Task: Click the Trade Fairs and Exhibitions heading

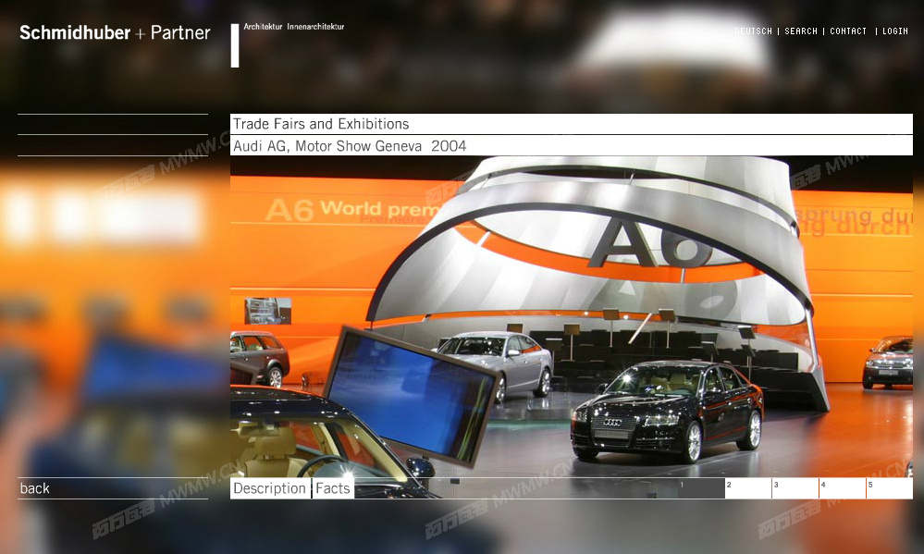Action: point(321,124)
